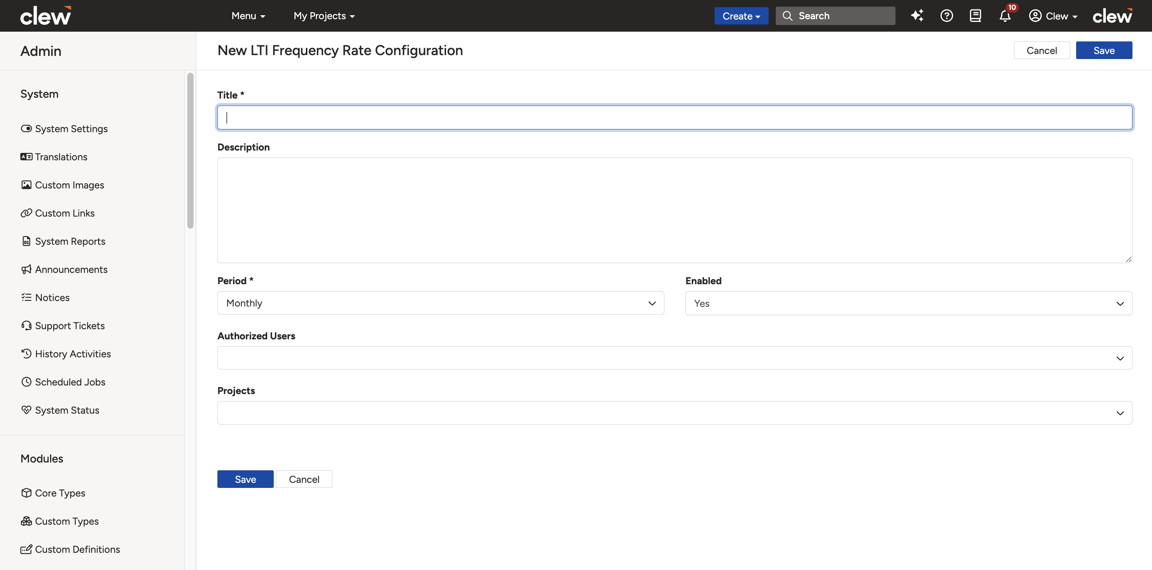Viewport: 1152px width, 570px height.
Task: Click the top Search field
Action: pos(835,16)
